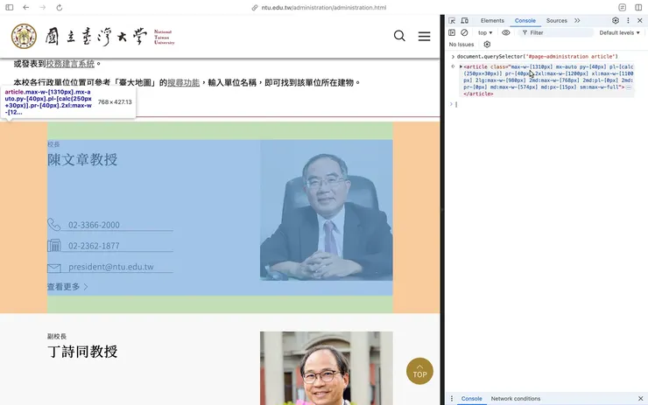The image size is (648, 405).
Task: Toggle the browser sidebar icon
Action: pos(9,7)
